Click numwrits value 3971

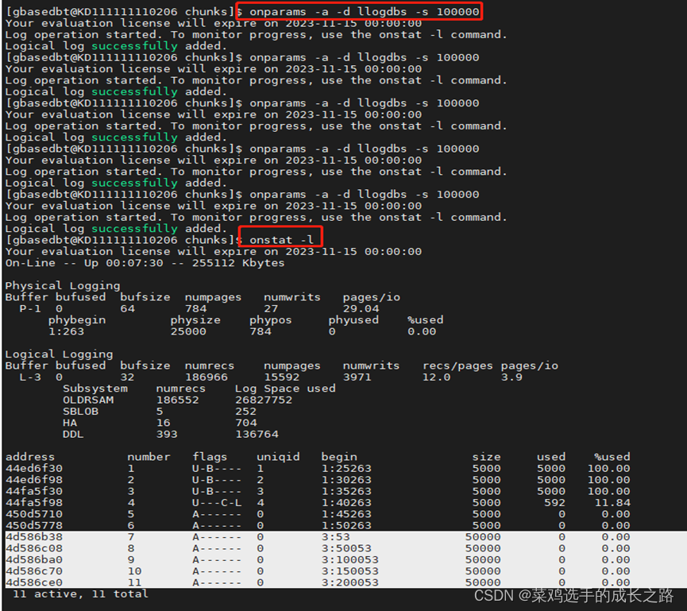coord(357,377)
